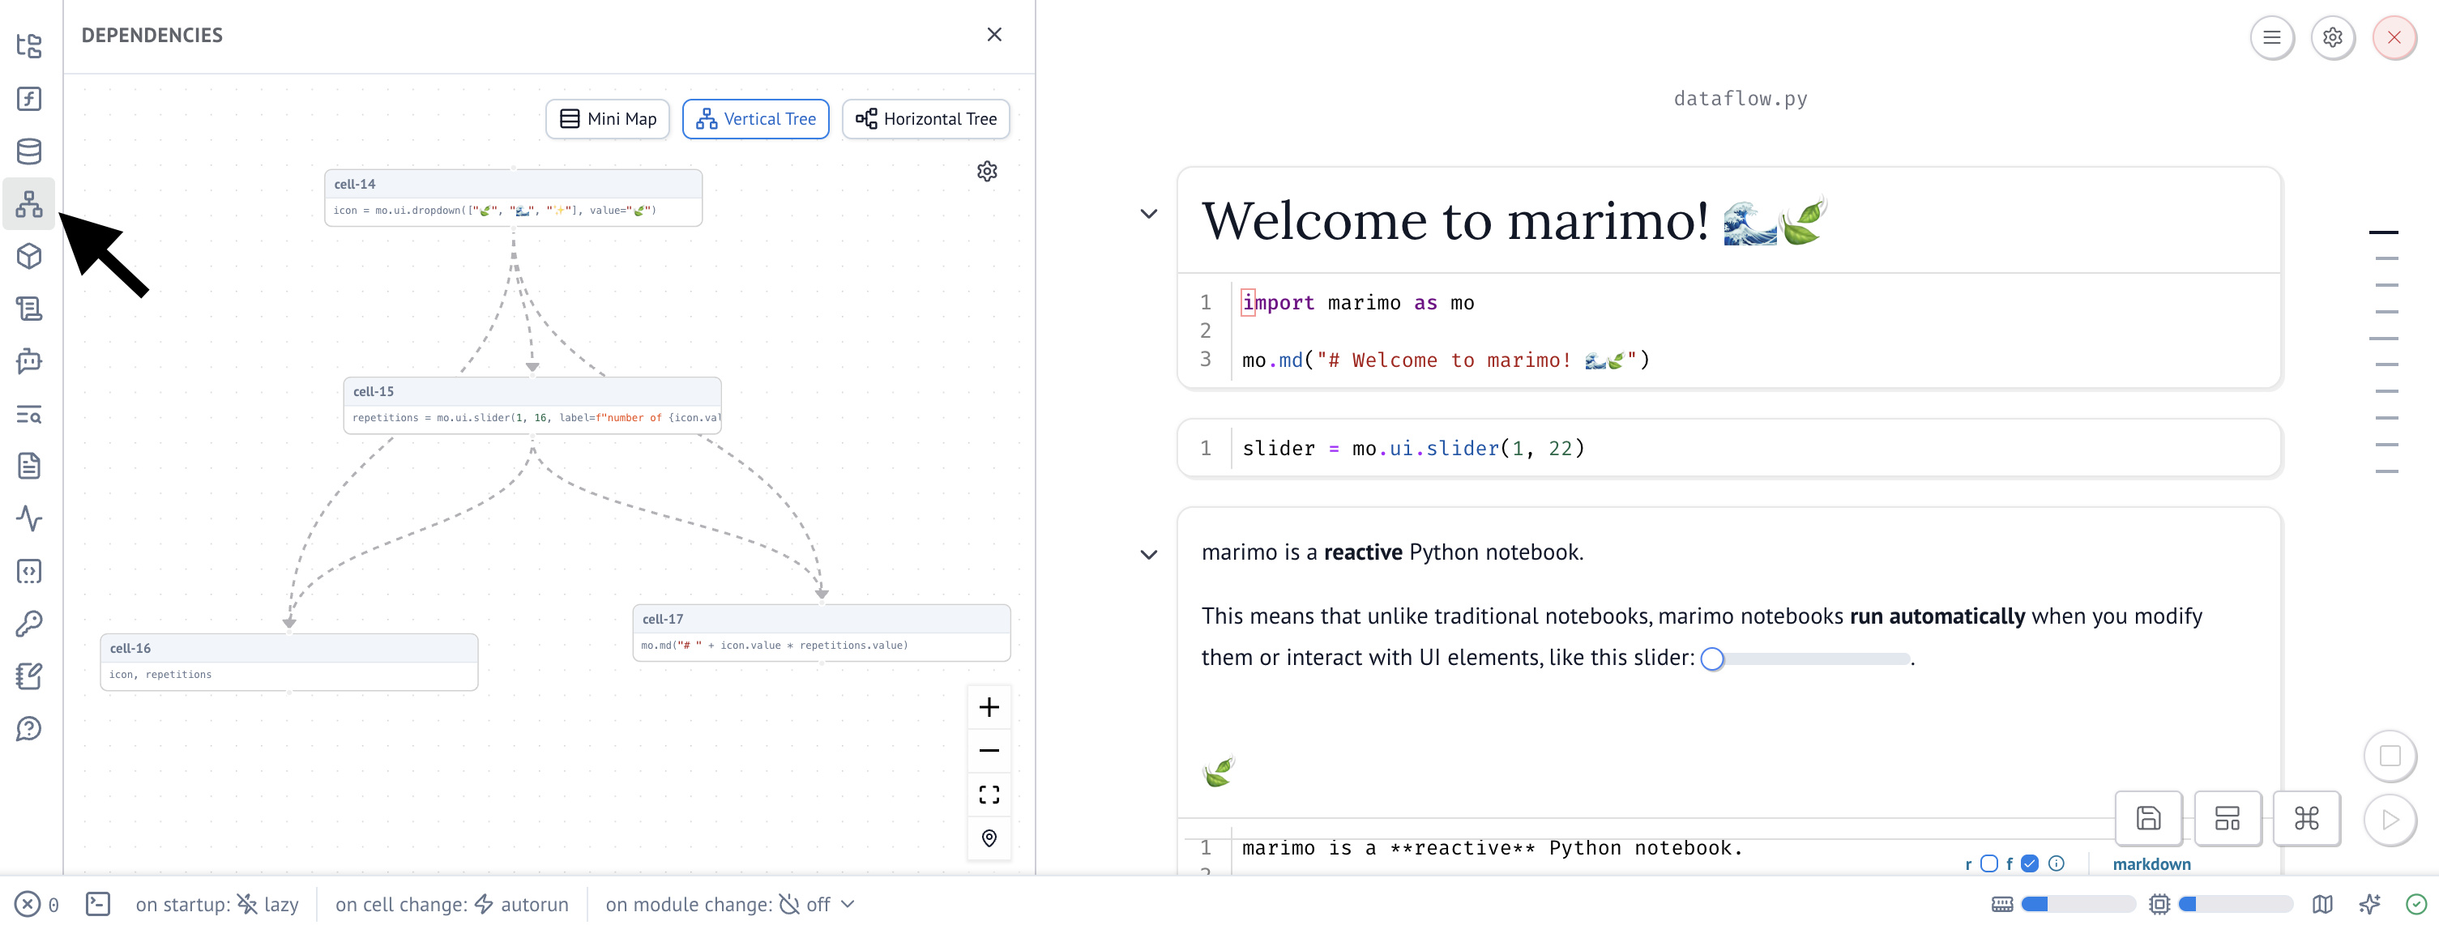Open the packages cube icon
2439x925 pixels.
point(29,257)
